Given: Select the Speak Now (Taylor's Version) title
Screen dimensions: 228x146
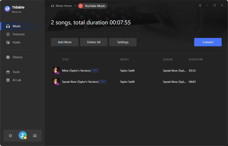Looking at the screenshot, I should coord(80,82).
